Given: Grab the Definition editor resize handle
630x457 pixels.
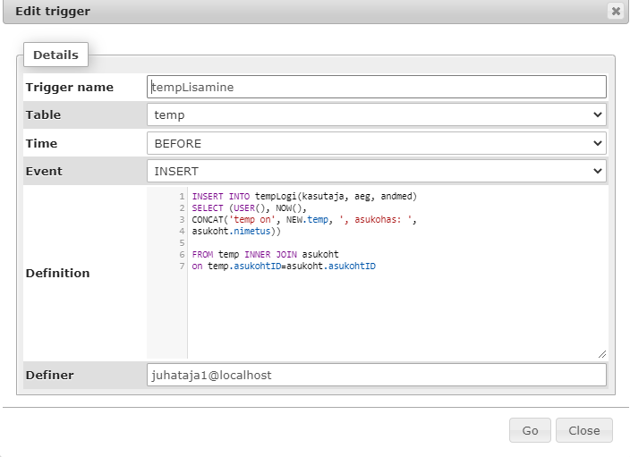Looking at the screenshot, I should (x=601, y=353).
